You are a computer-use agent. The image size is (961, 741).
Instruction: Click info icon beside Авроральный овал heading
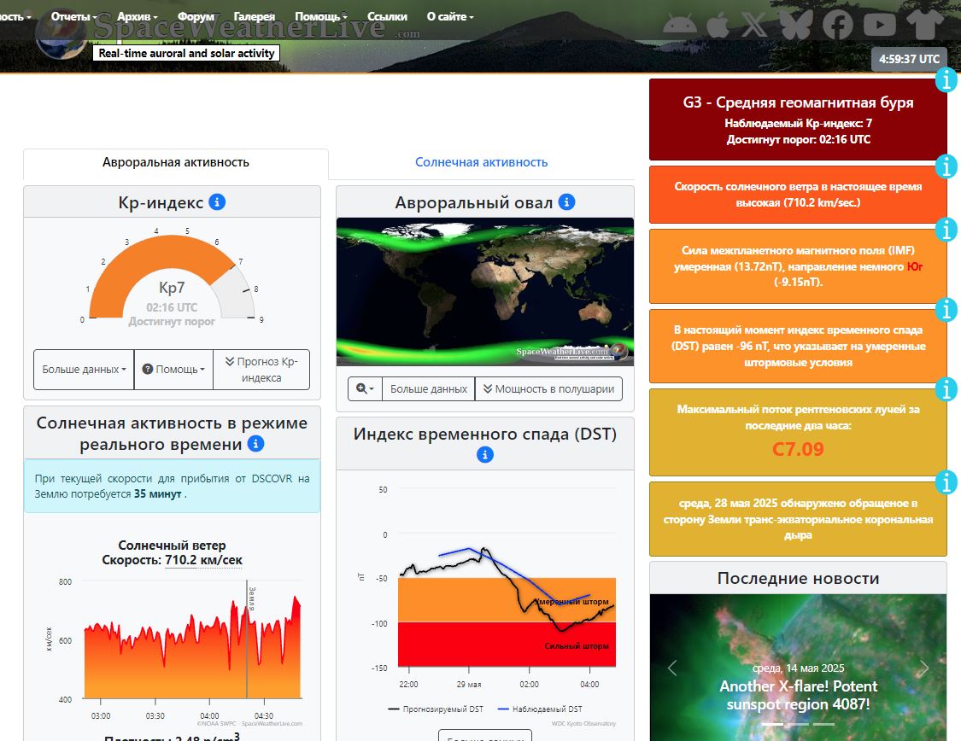pos(567,201)
